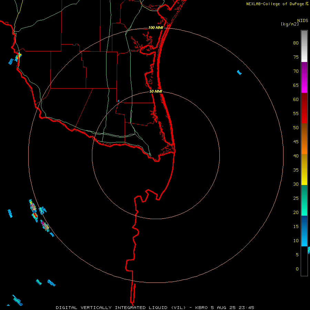Click the KBRO station identifier in footer
This screenshot has width=310, height=310.
coord(201,308)
